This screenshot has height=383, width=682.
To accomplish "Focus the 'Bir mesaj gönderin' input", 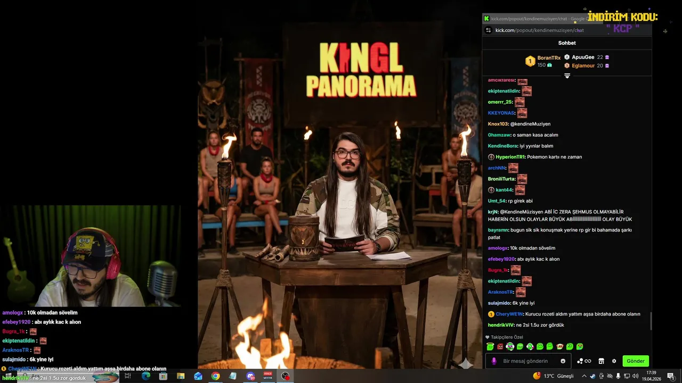I will [527, 361].
